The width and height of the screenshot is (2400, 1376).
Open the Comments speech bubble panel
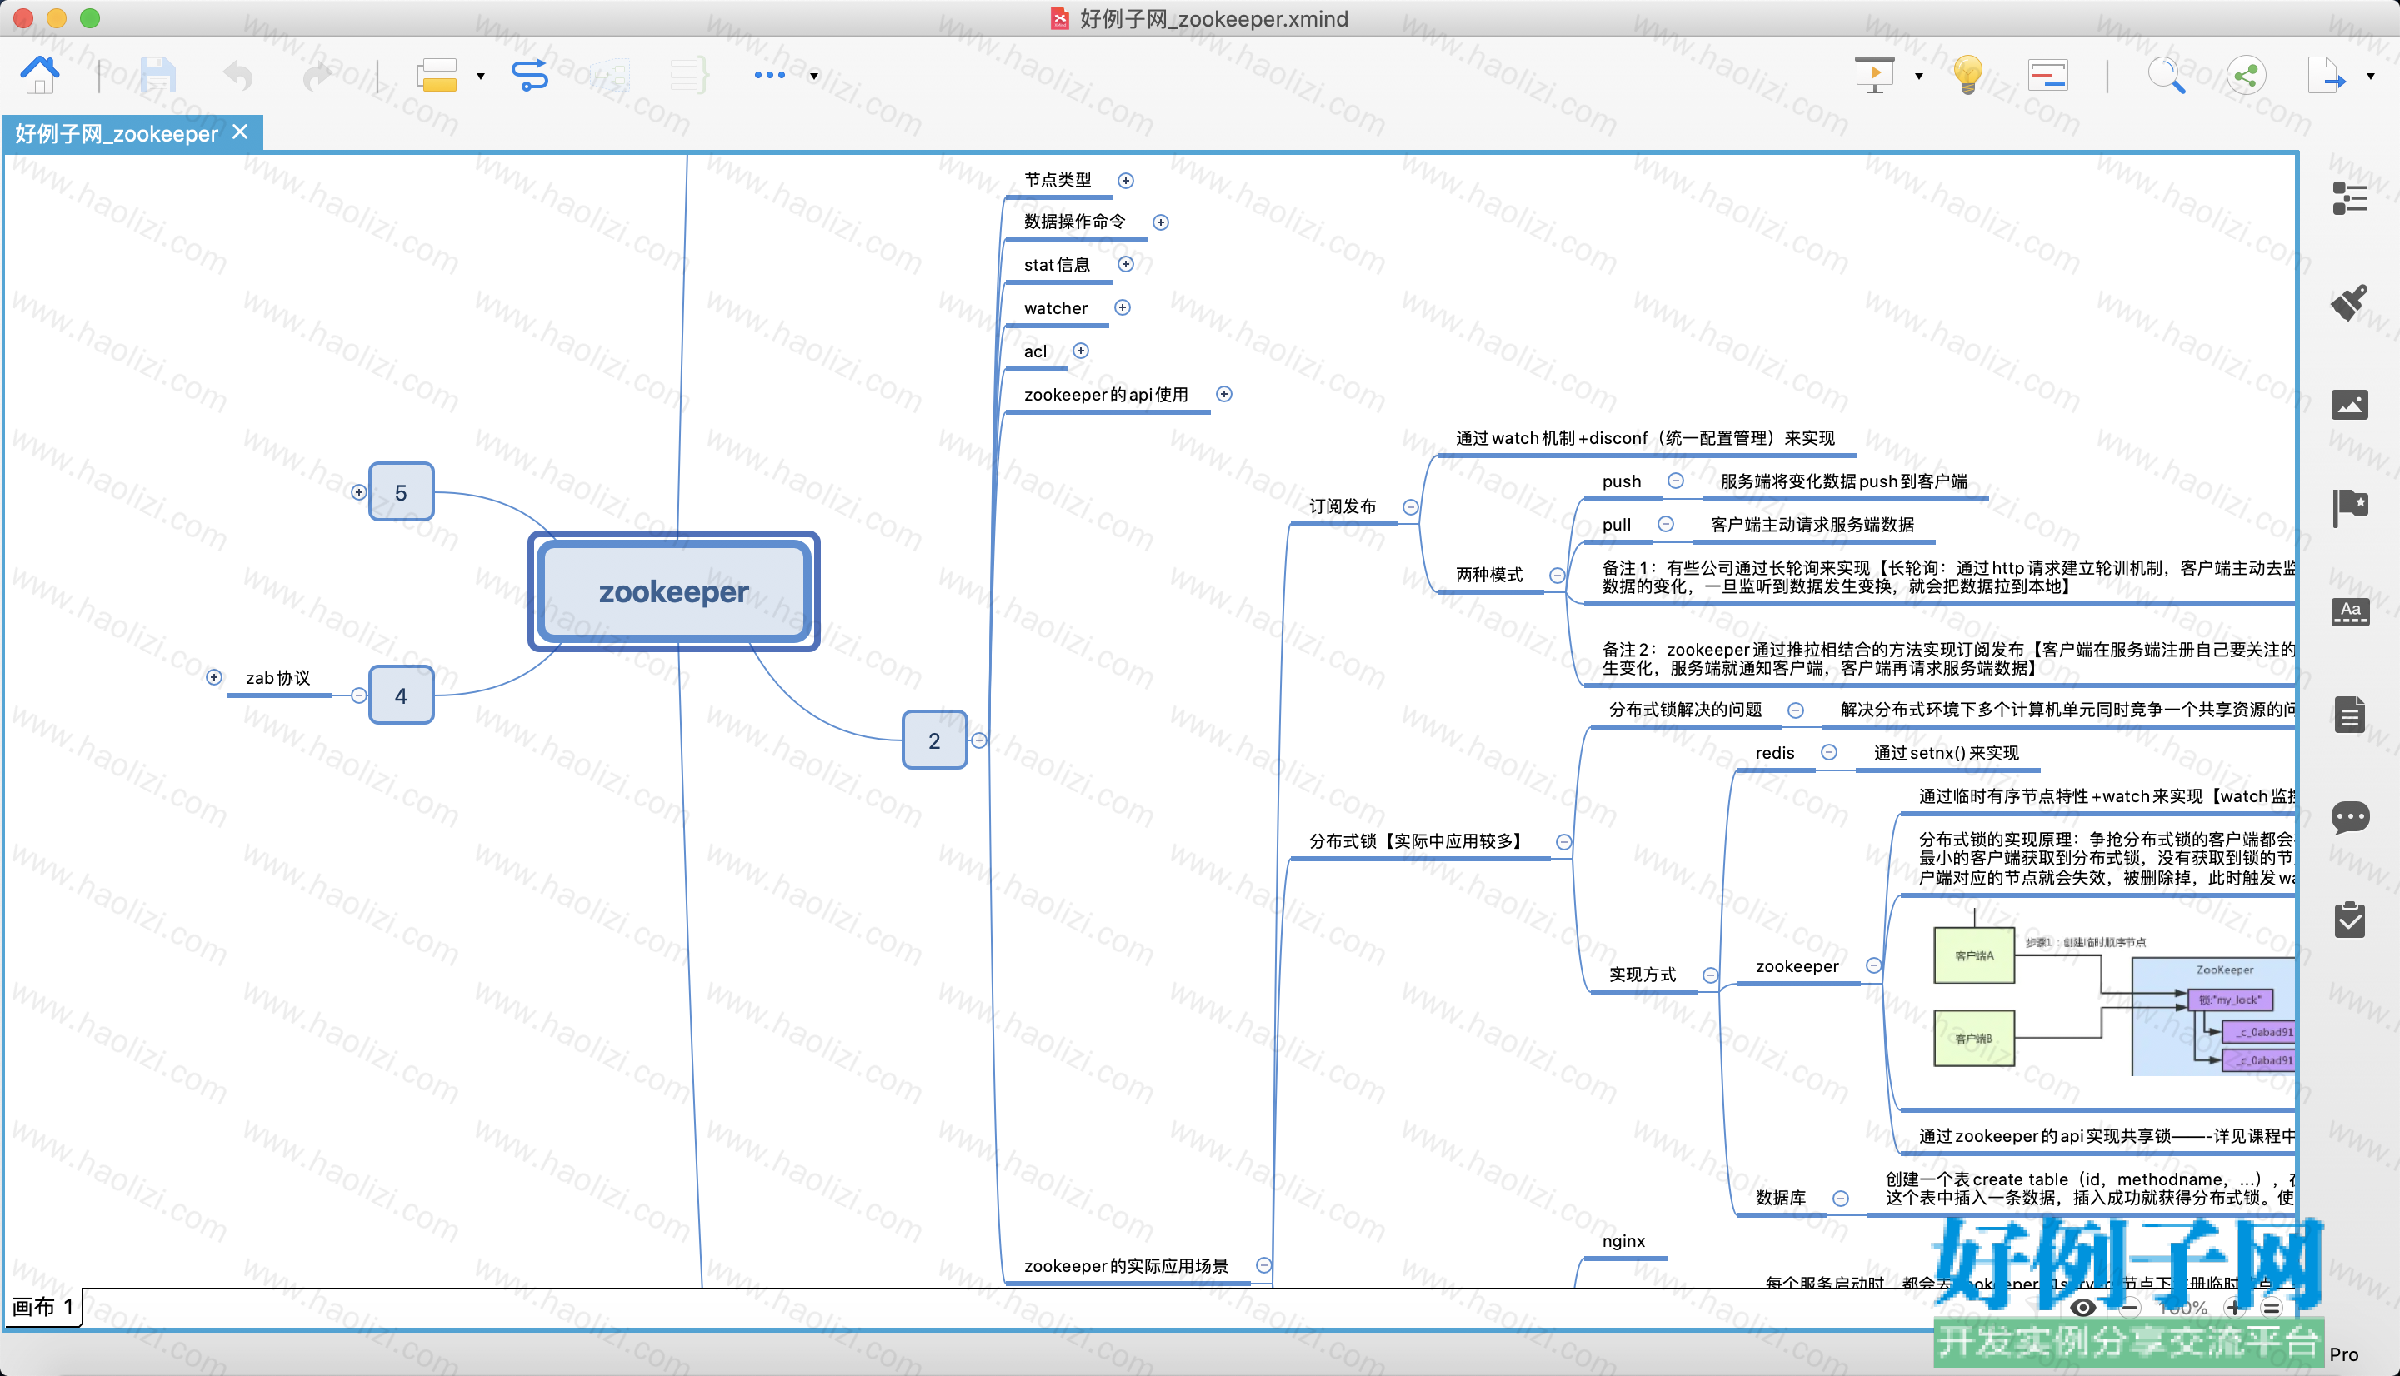click(x=2350, y=817)
